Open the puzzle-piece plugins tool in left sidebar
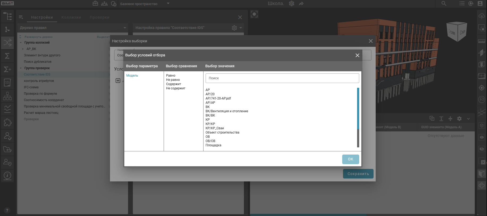 point(7,122)
